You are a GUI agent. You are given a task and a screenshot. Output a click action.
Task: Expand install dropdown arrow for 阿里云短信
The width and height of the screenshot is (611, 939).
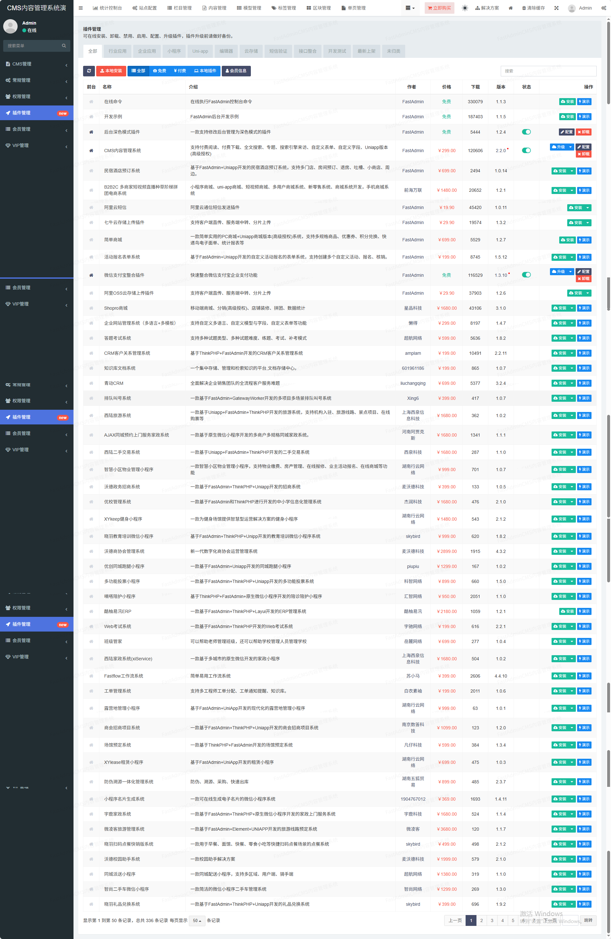pyautogui.click(x=588, y=207)
